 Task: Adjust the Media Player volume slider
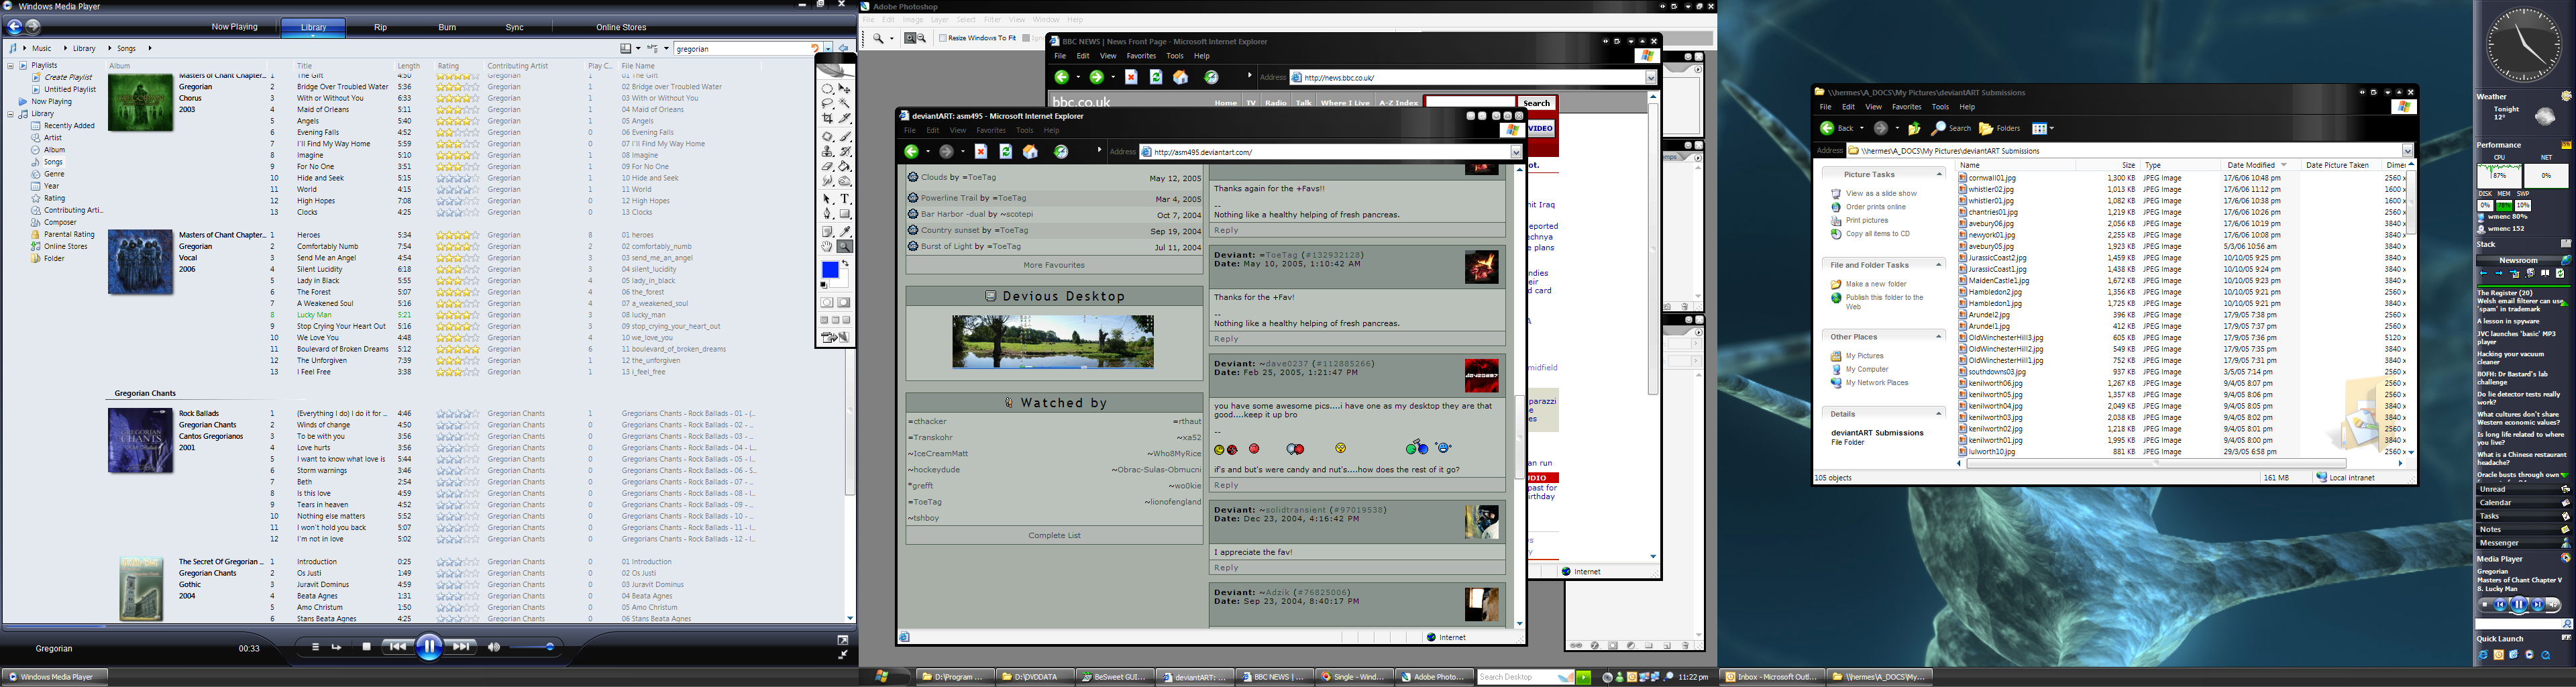tap(532, 647)
